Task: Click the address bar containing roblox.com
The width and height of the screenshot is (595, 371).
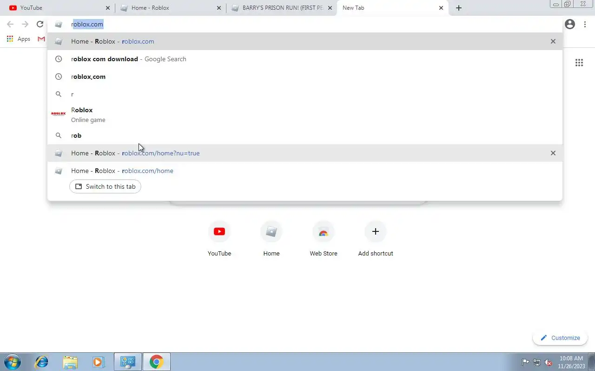Action: click(x=304, y=24)
